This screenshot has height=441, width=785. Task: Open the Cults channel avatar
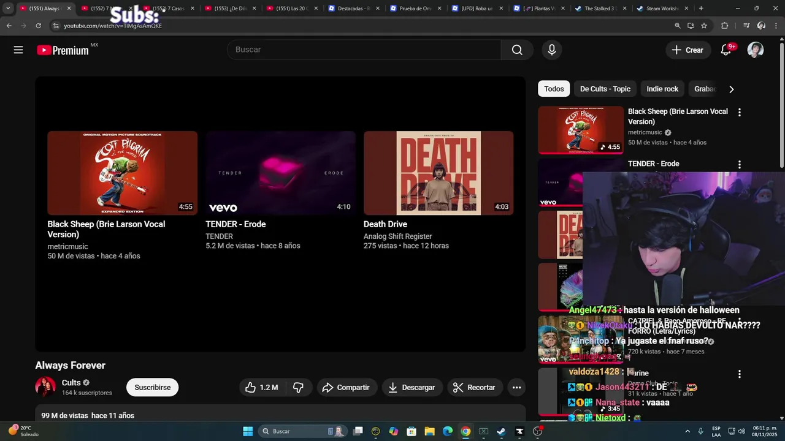[x=45, y=387]
